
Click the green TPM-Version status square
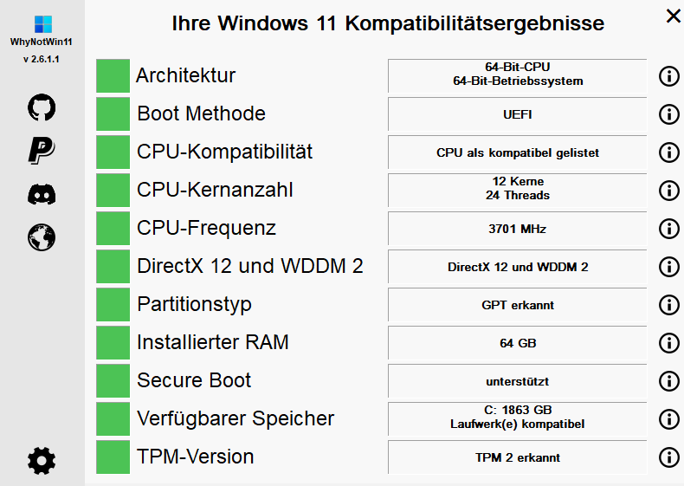pos(113,457)
